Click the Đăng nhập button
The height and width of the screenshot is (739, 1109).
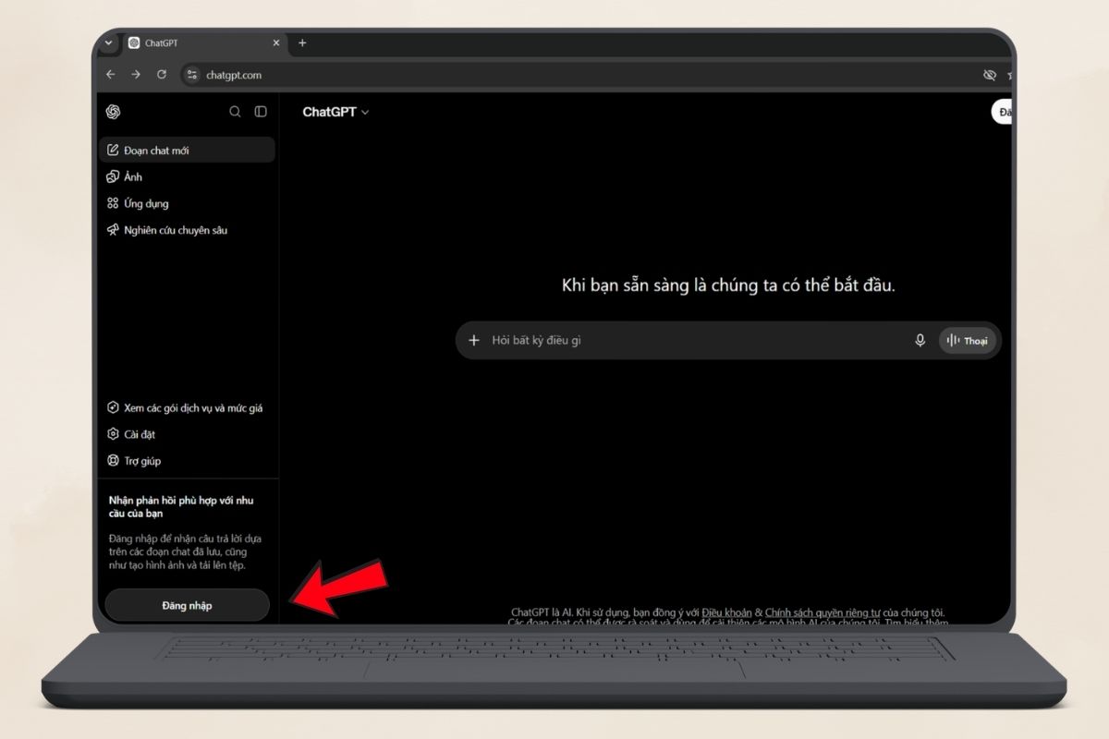click(x=187, y=605)
